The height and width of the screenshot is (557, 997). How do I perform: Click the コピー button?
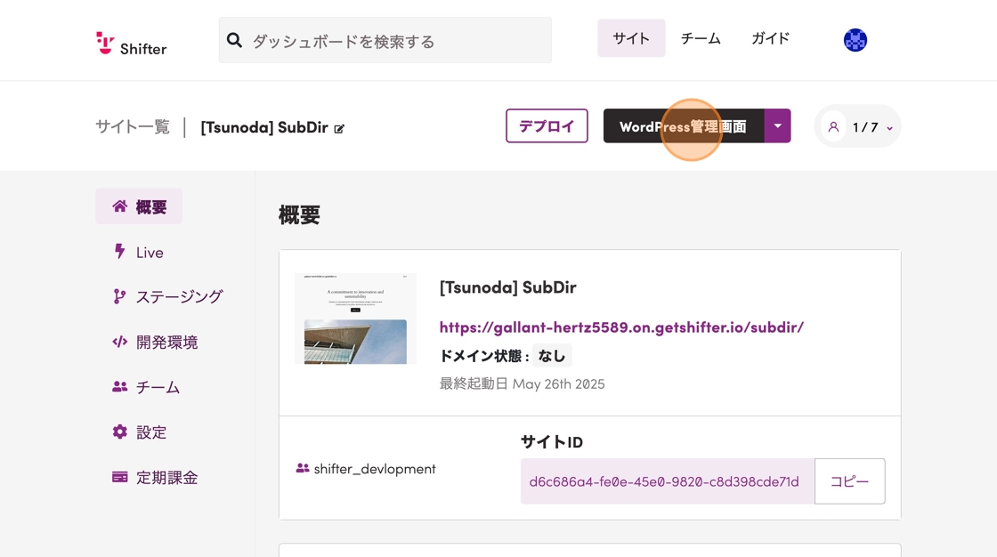(849, 481)
